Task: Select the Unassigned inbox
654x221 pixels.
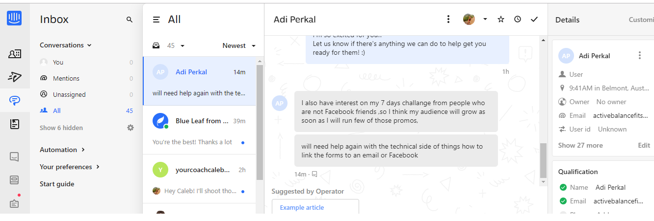Action: pos(86,94)
